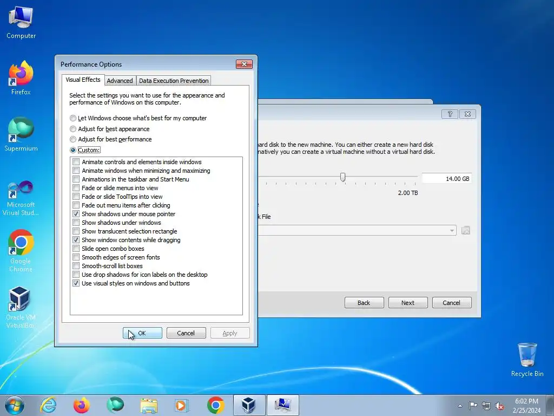Switch to the Data Execution Prevention tab
Viewport: 554px width, 416px height.
tap(174, 81)
